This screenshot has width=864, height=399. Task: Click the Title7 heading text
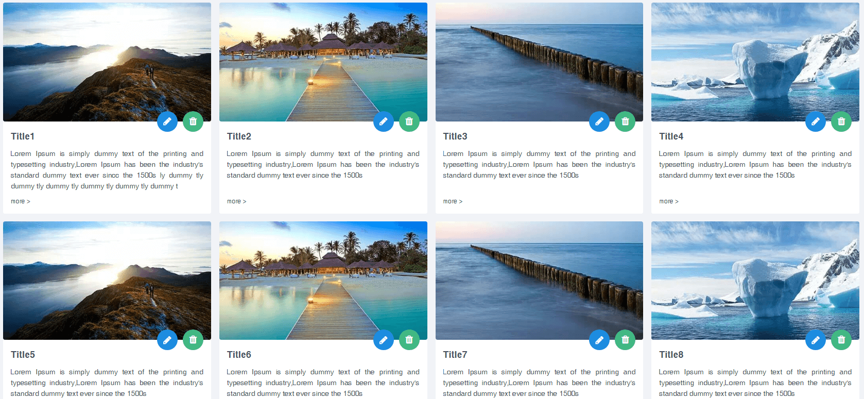[455, 355]
